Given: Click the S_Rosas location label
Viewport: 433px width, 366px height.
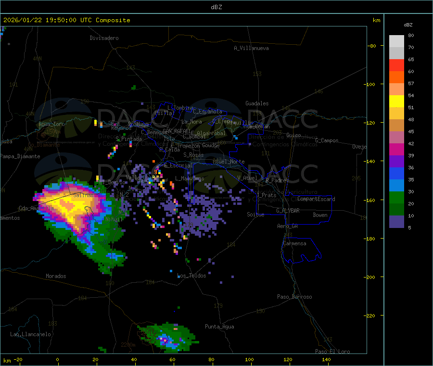Looking at the screenshot, I should click(193, 155).
